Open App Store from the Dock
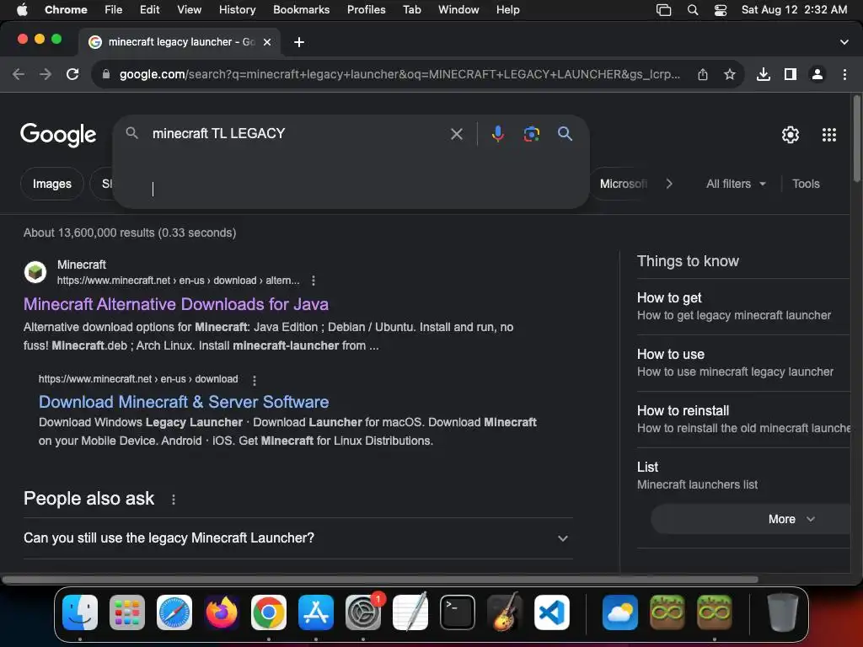The width and height of the screenshot is (863, 647). click(x=316, y=612)
